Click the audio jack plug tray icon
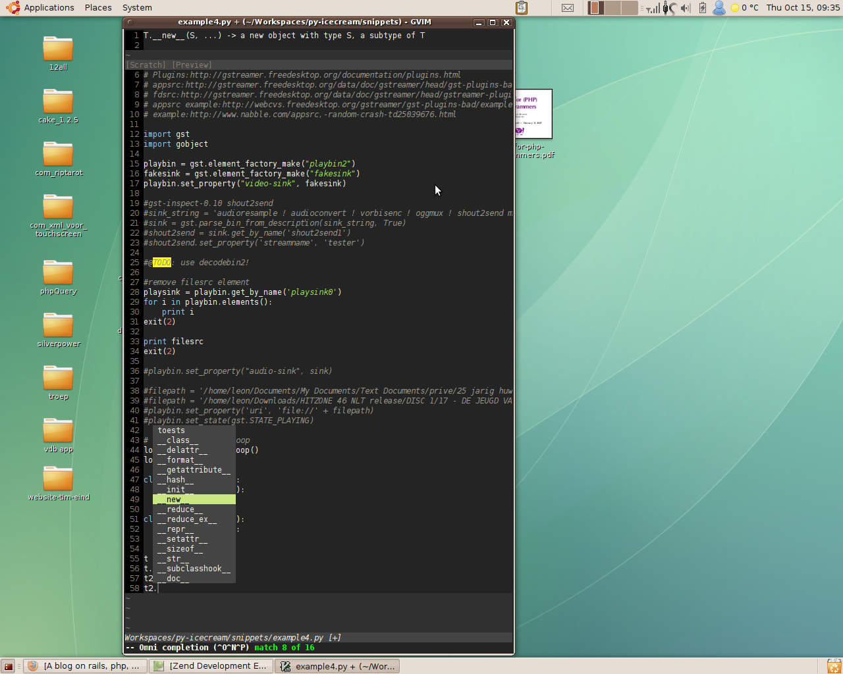Viewport: 843px width, 674px height. (669, 8)
